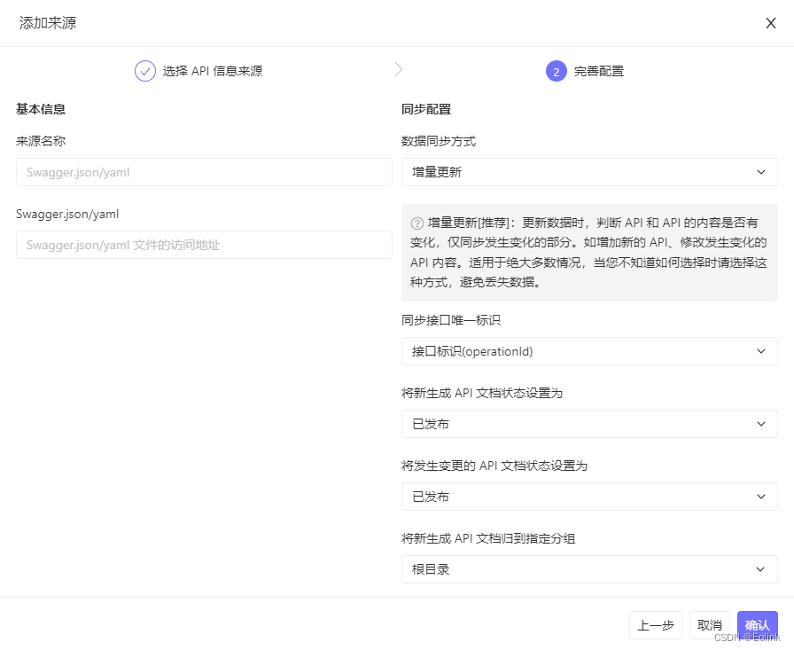Click the checkmark step icon for 选择 API 信息来源
The image size is (794, 650).
[144, 71]
